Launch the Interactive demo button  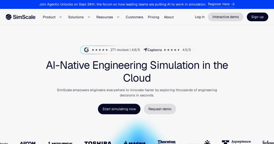pyautogui.click(x=226, y=17)
